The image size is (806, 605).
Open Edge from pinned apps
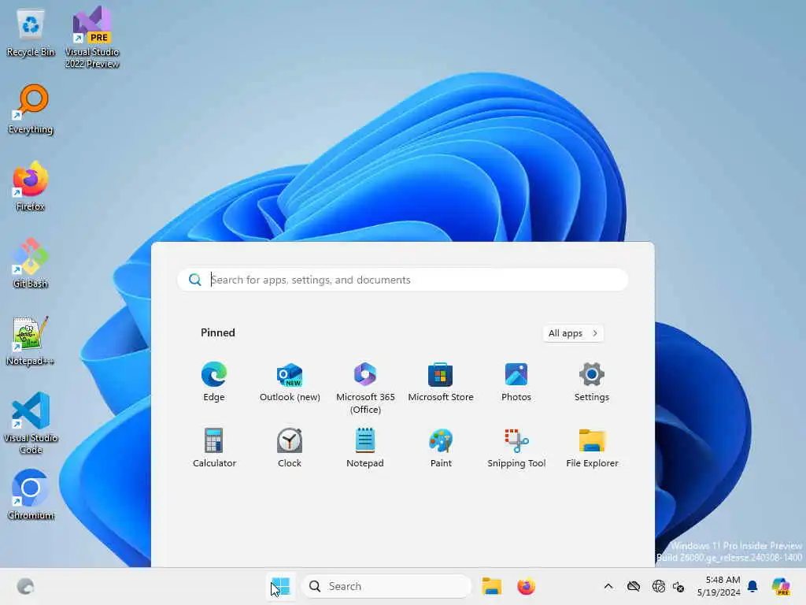click(x=214, y=382)
